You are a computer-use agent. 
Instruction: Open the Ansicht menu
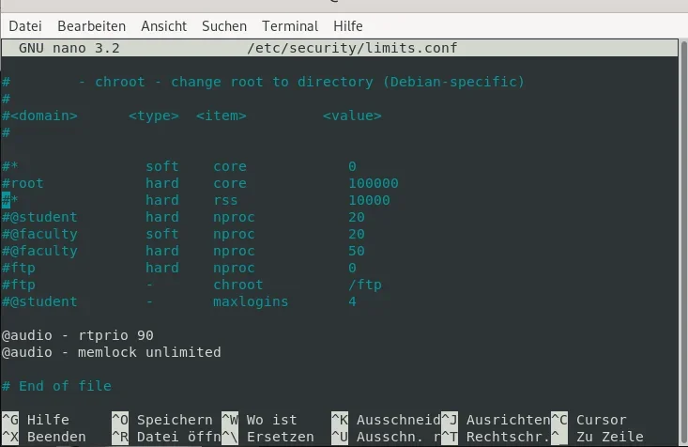[163, 26]
